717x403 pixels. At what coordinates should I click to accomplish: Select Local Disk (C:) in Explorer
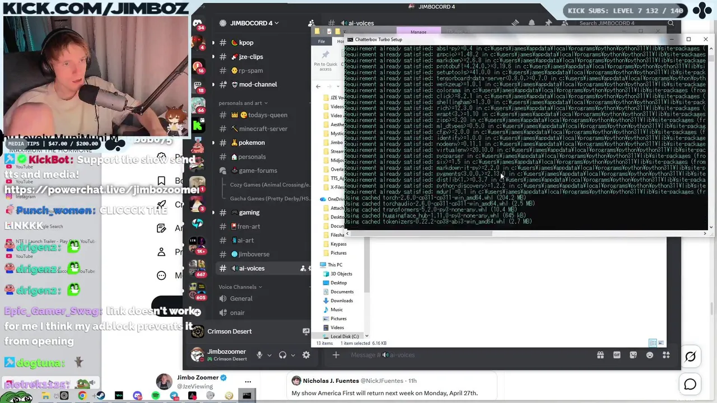point(344,336)
